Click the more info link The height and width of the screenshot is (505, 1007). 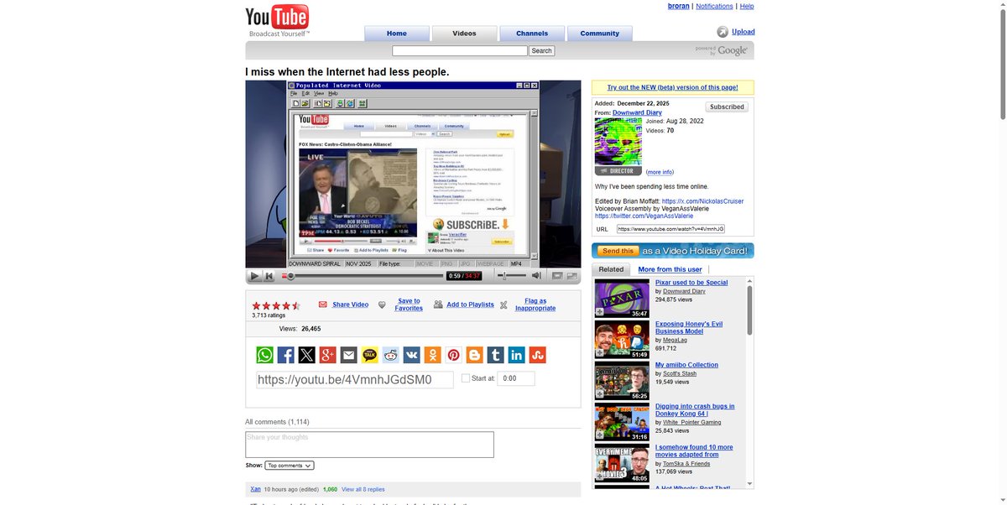[x=660, y=172]
